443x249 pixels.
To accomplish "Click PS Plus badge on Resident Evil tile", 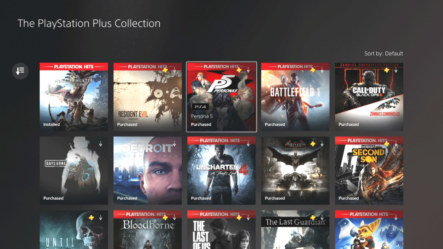I will tap(165, 70).
